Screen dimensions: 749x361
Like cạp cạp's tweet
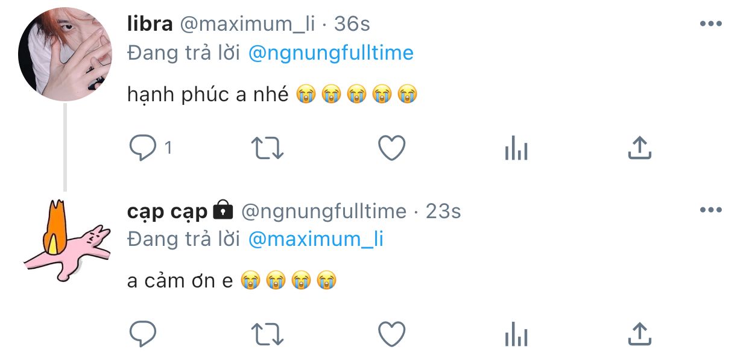[x=391, y=334]
